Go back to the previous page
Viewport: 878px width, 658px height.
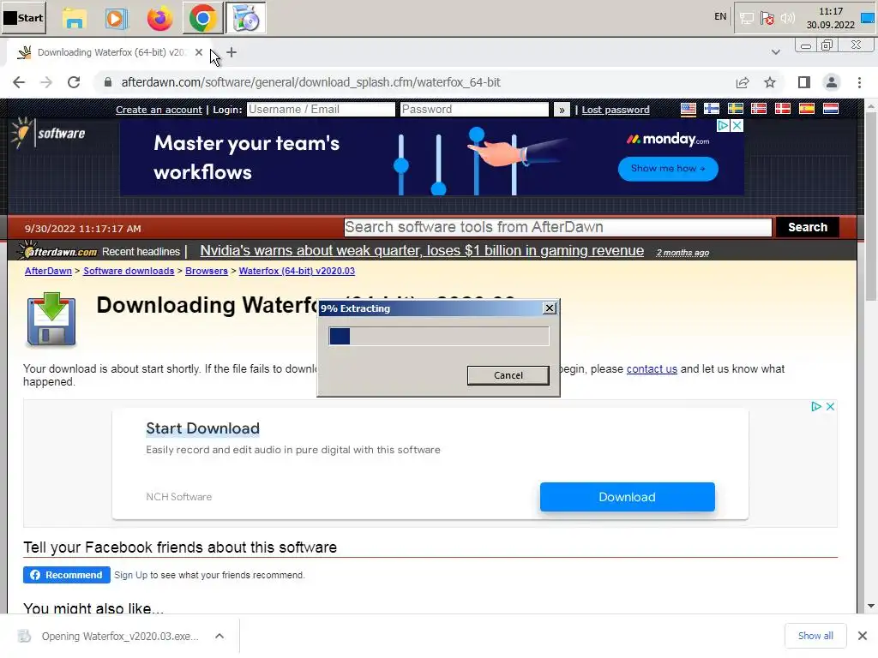(x=19, y=82)
